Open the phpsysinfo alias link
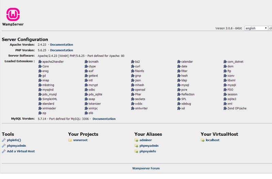272x179 pixels. pyautogui.click(x=148, y=151)
